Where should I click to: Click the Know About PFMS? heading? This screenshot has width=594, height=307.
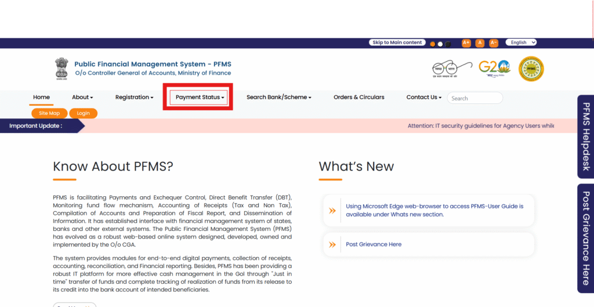113,167
